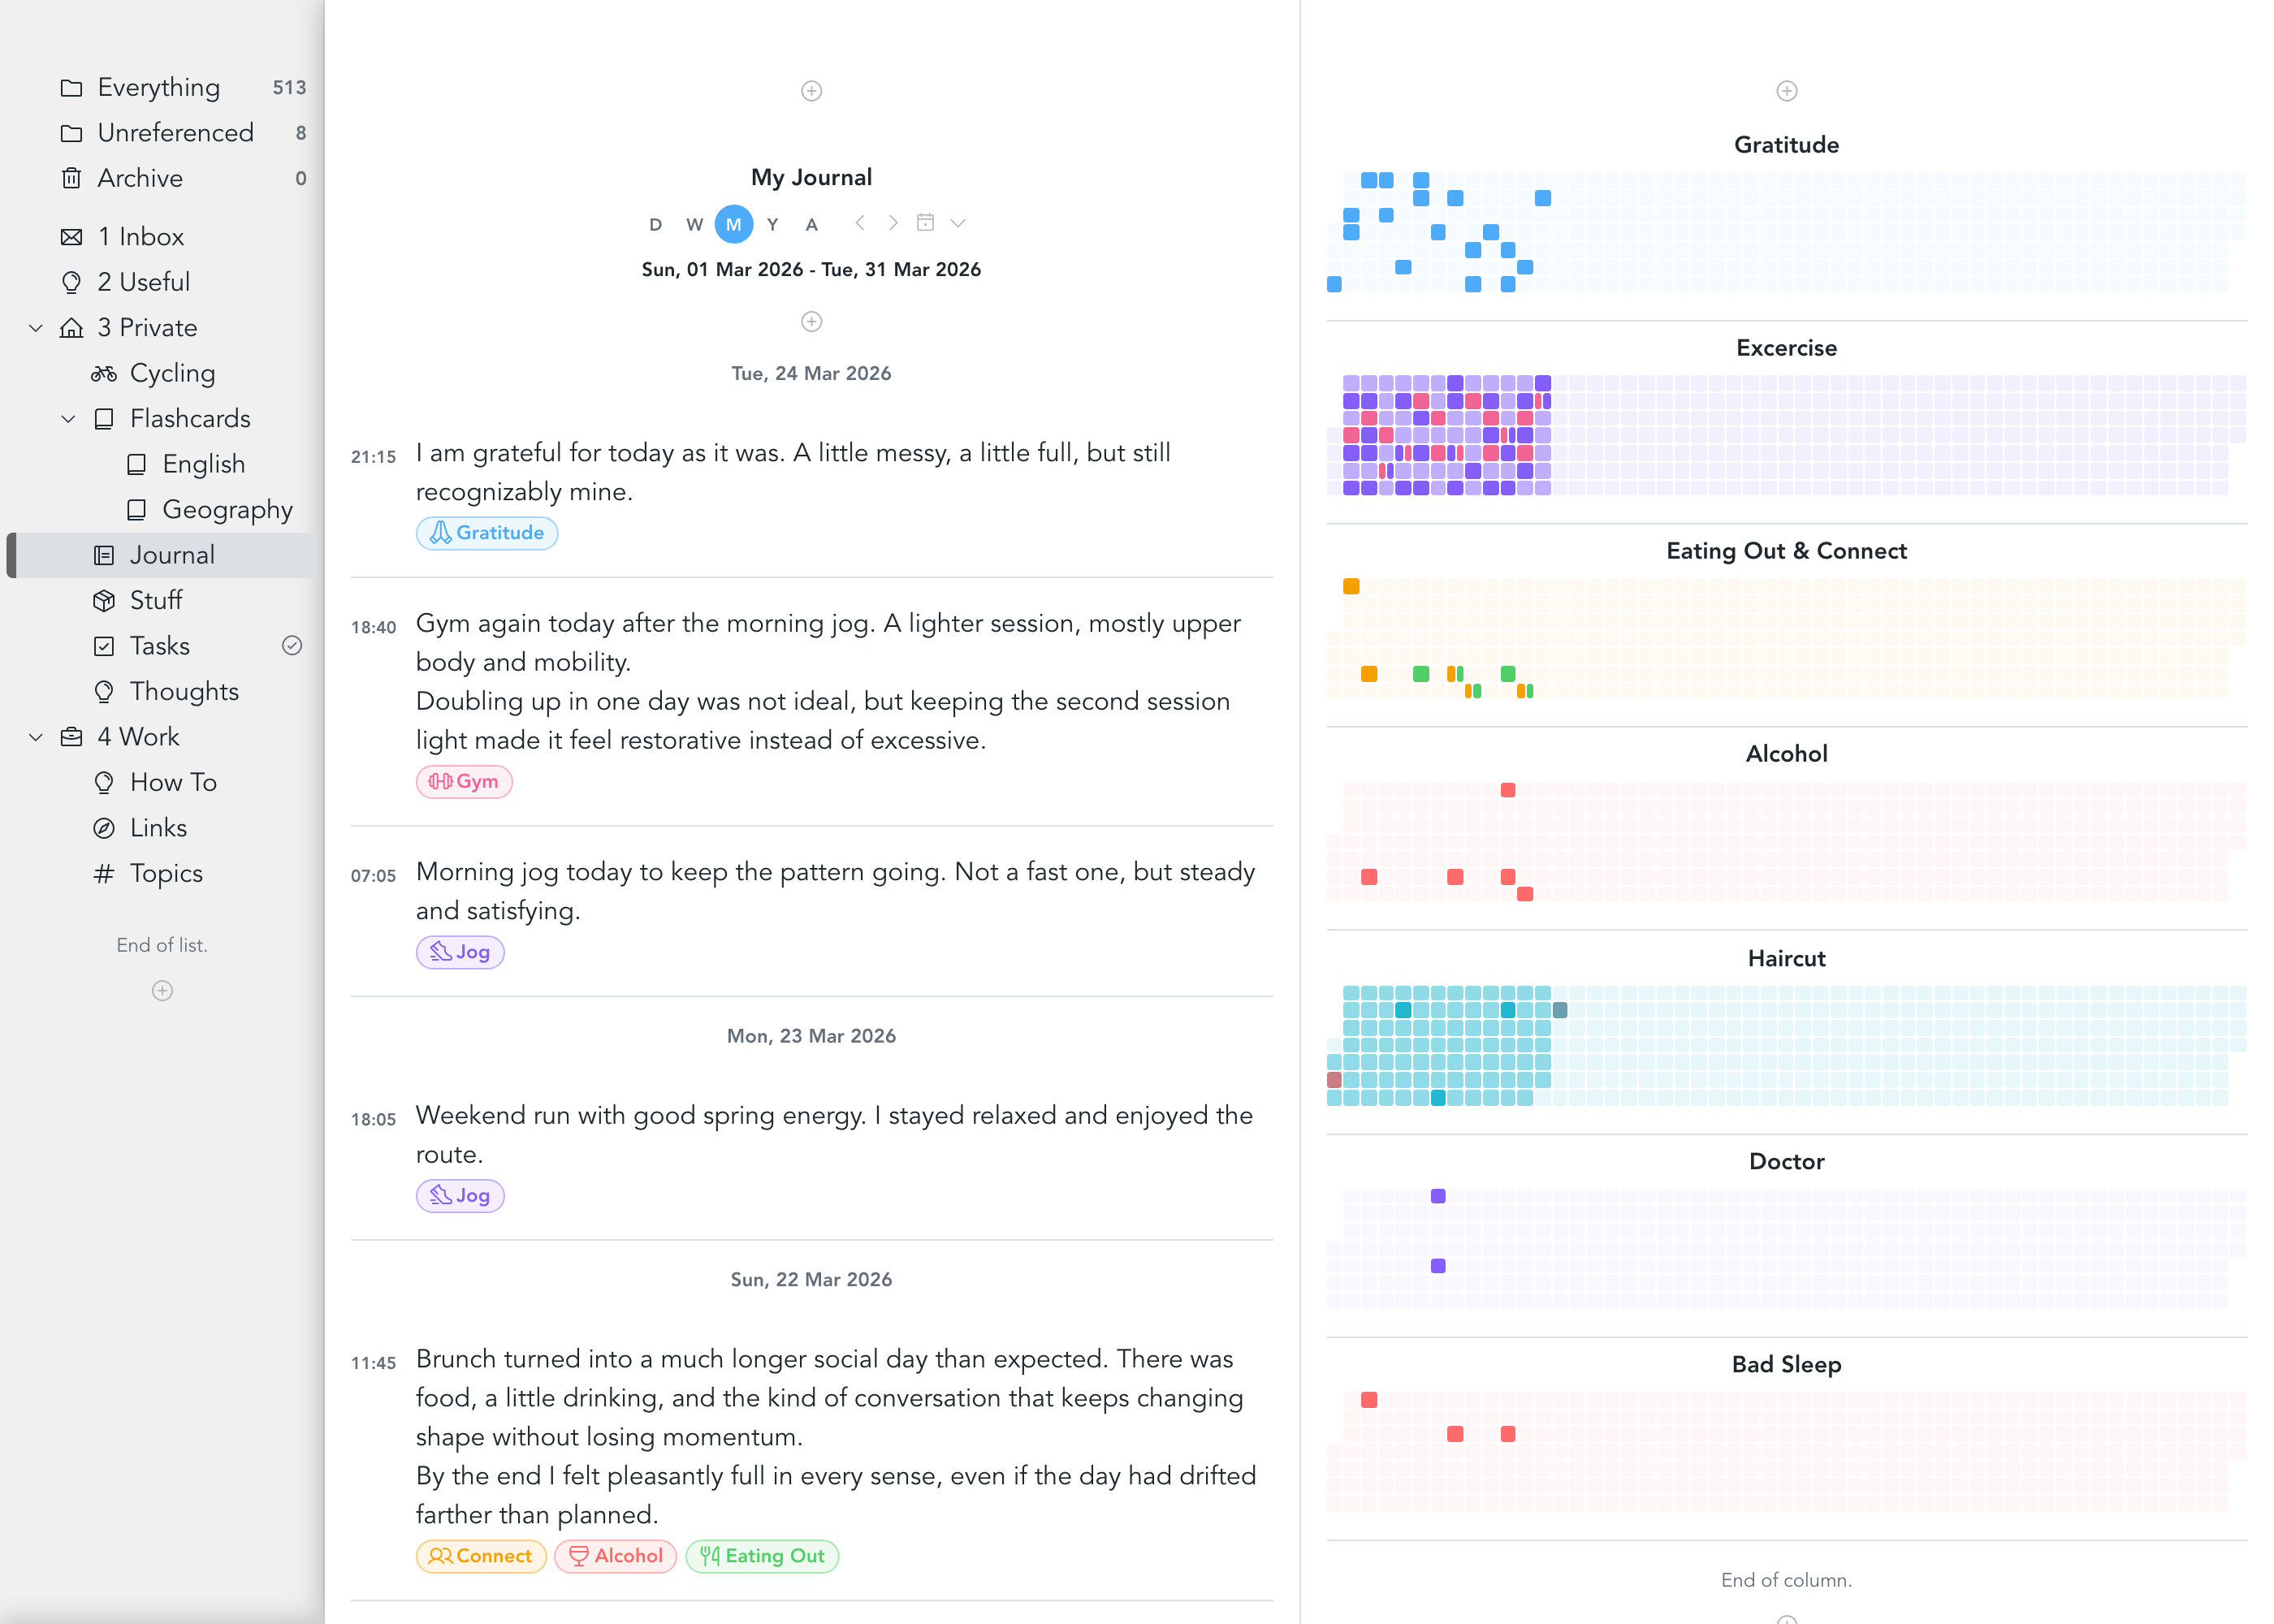Collapse the Flashcards section

[67, 418]
